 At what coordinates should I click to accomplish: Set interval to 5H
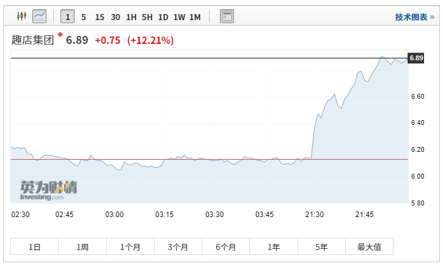click(147, 16)
